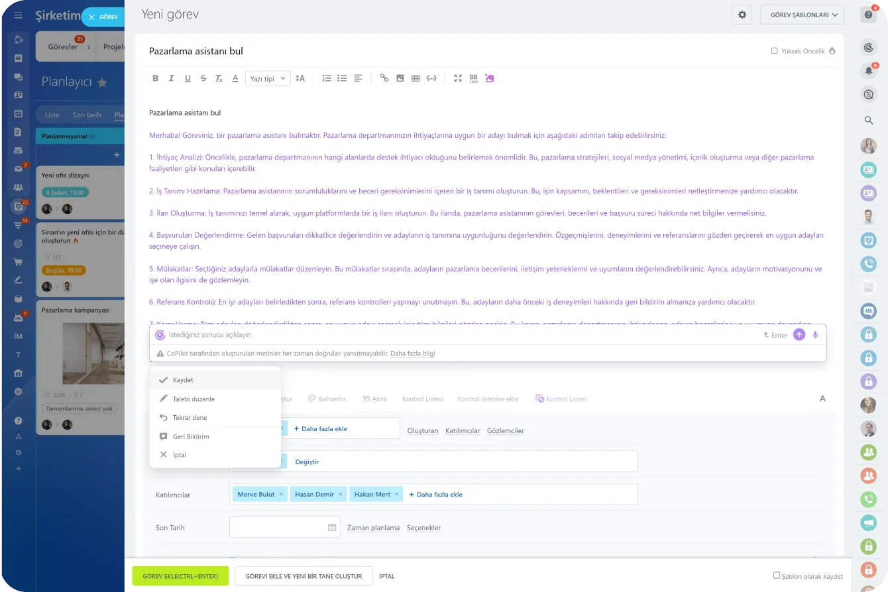The width and height of the screenshot is (888, 592).
Task: Insert a numbered list
Action: pos(326,77)
